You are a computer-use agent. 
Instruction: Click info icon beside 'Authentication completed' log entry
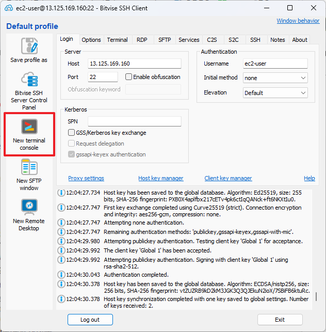point(61,275)
